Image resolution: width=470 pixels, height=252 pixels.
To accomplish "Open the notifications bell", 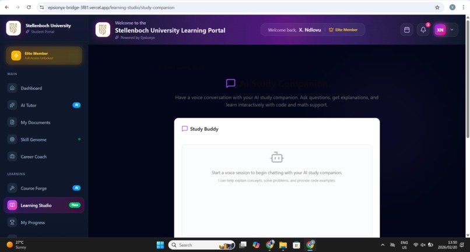I will [x=423, y=30].
